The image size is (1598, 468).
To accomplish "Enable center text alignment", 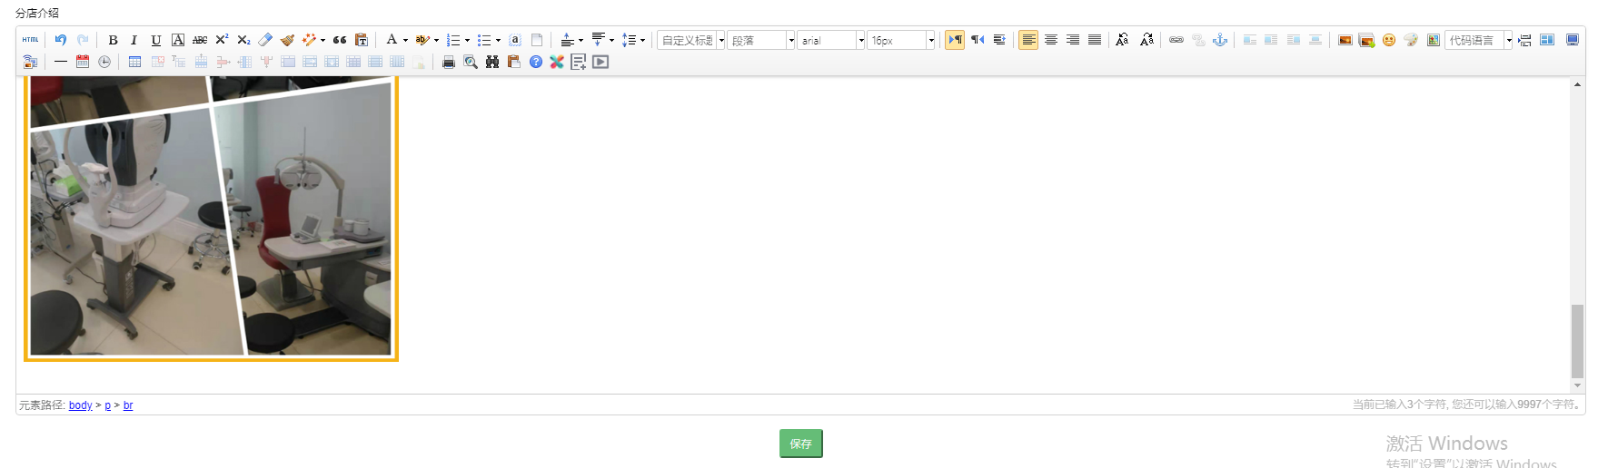I will tap(1050, 40).
